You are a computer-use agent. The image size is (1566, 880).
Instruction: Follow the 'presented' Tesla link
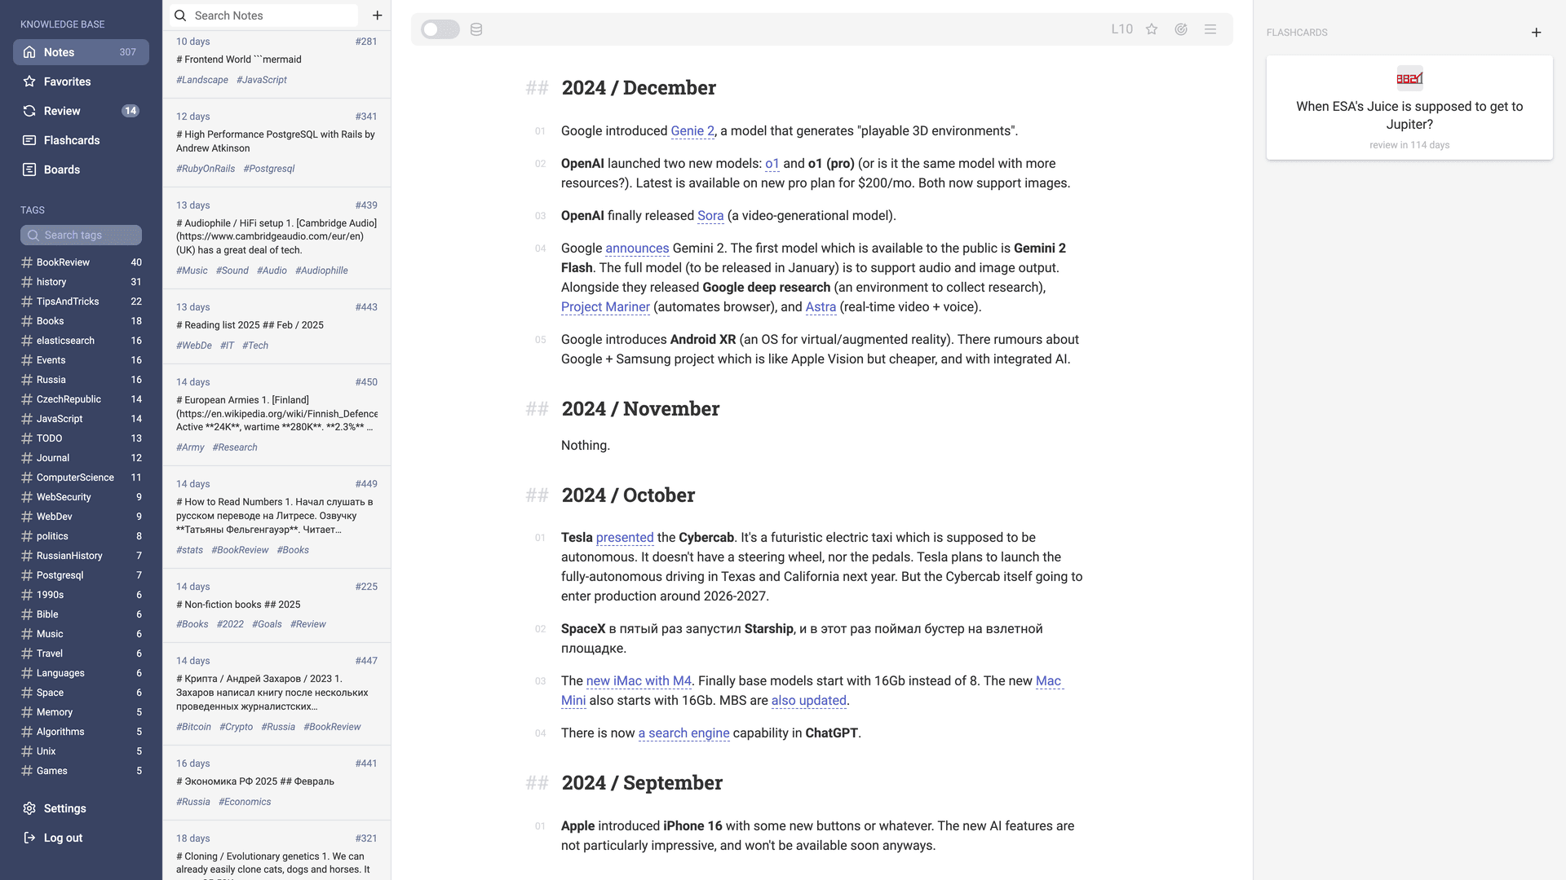(x=625, y=538)
